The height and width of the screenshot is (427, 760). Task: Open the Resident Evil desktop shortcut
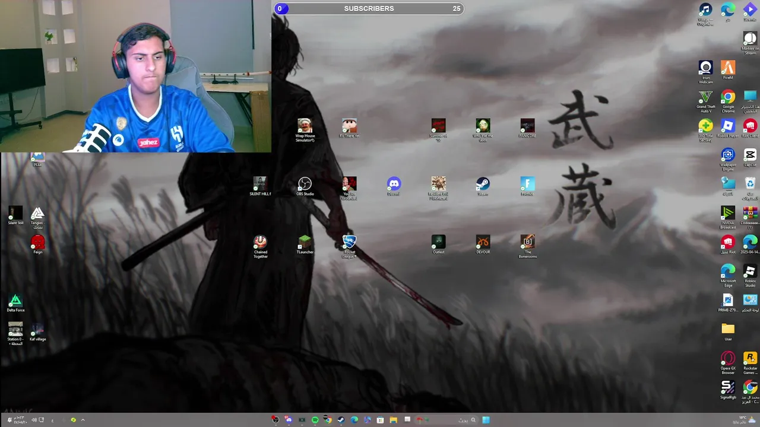coord(438,189)
